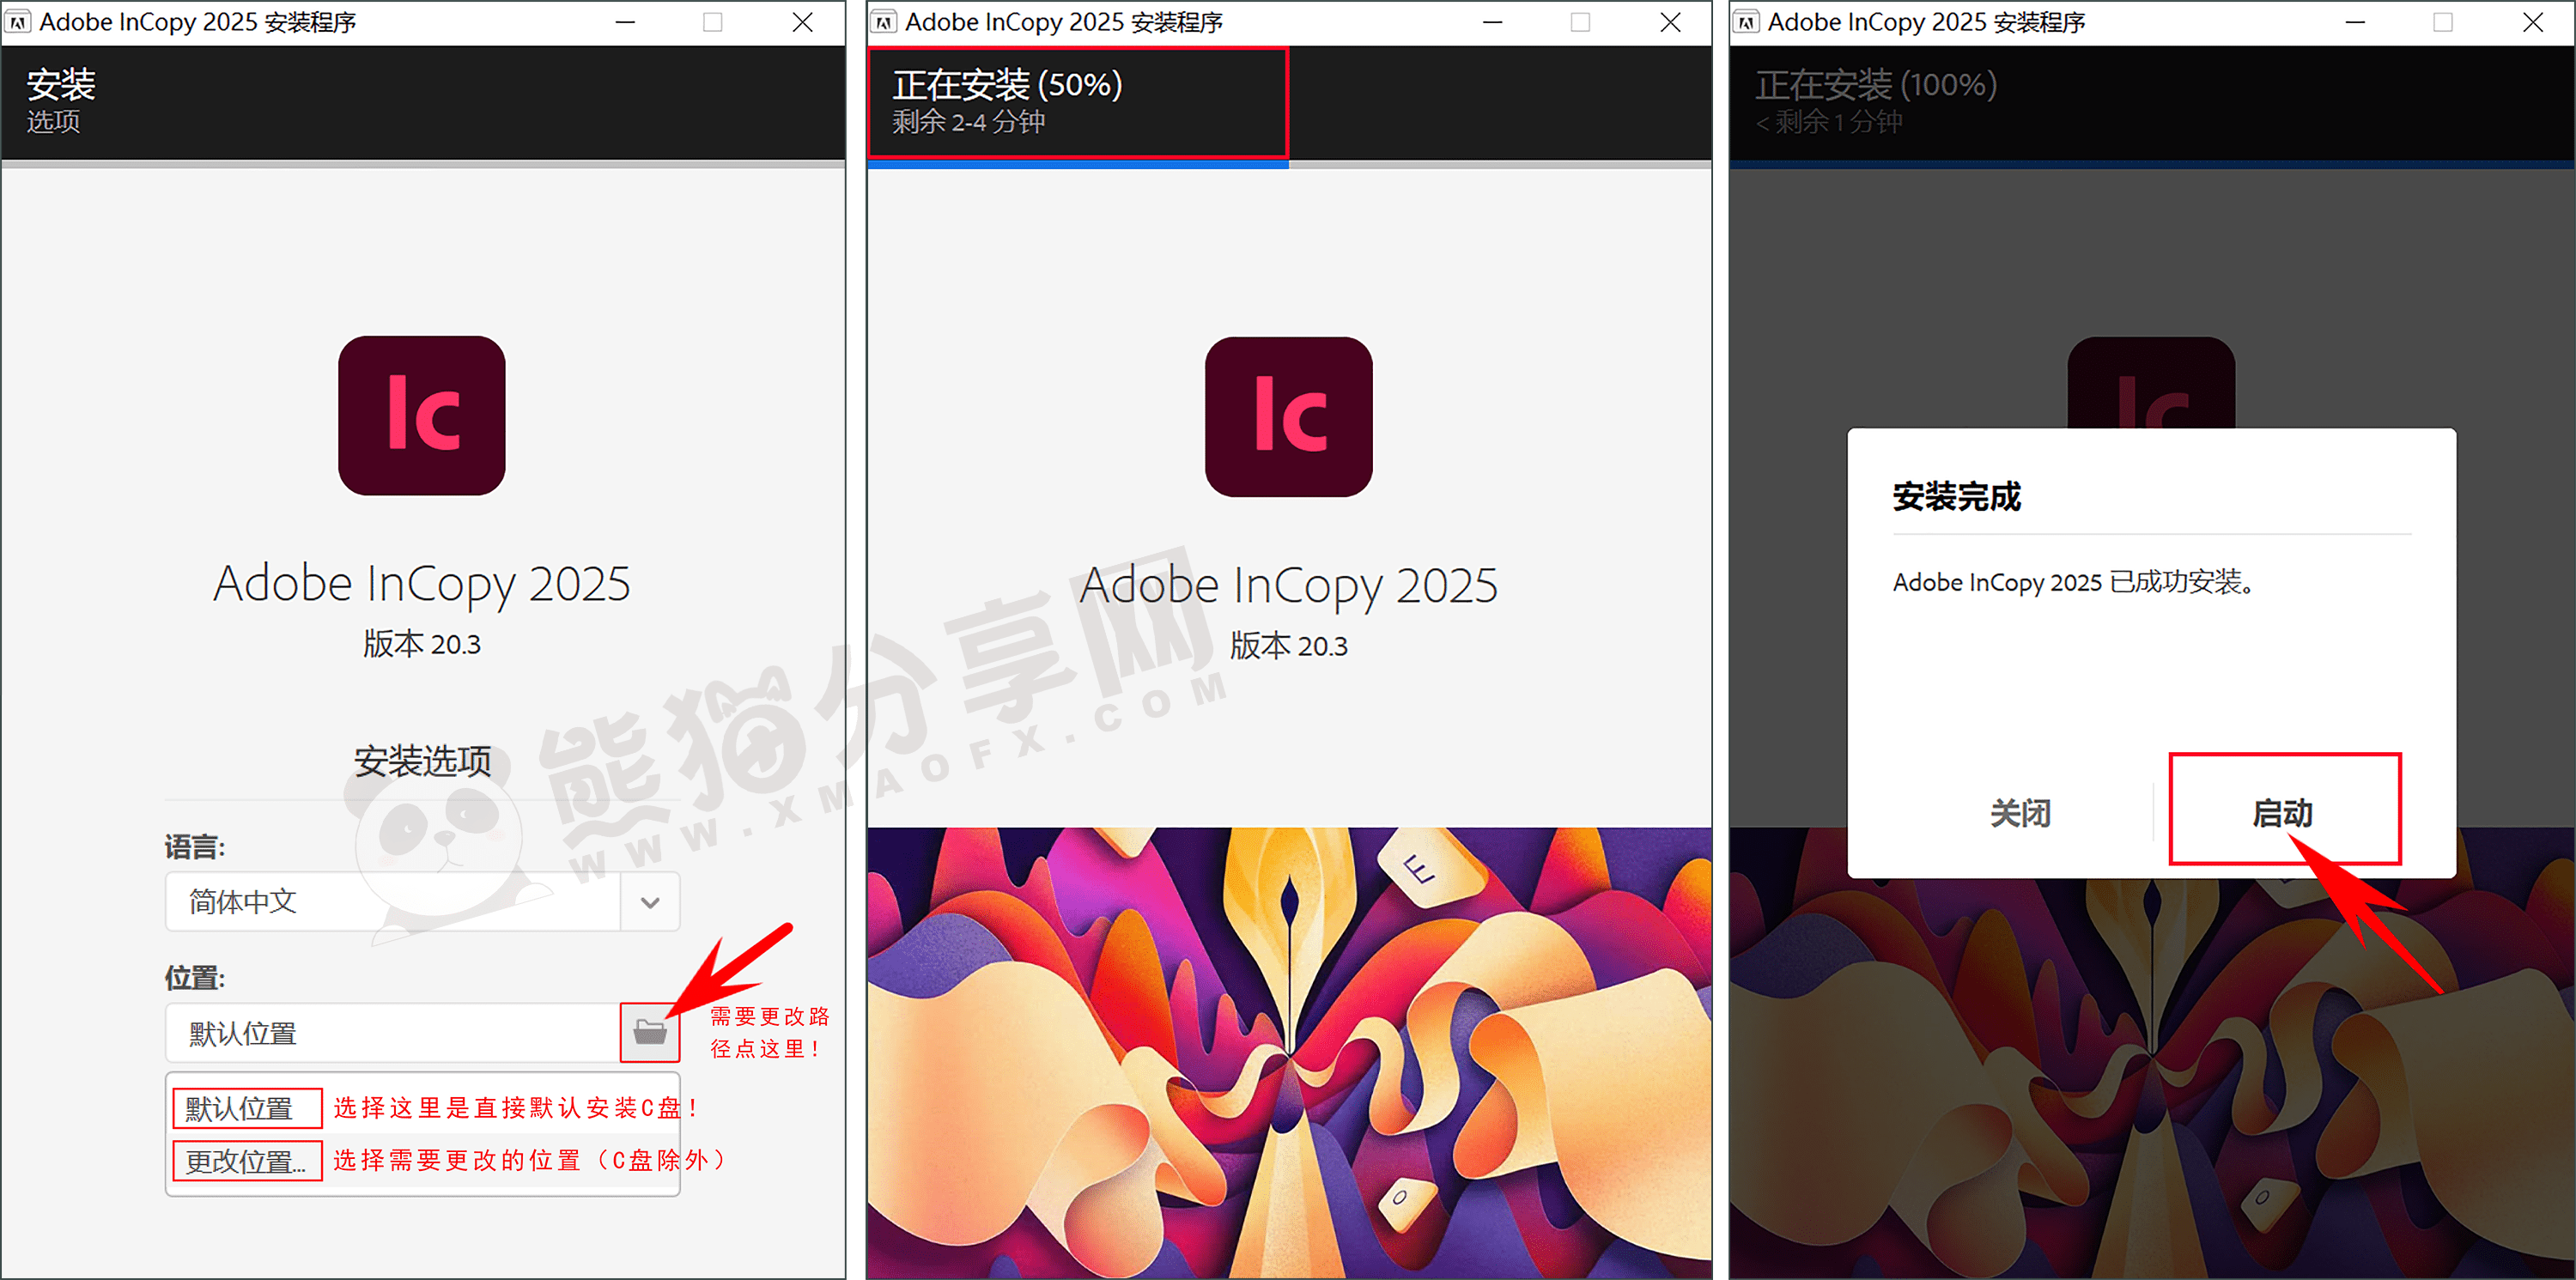Expand the language selector showing 简体中文
Viewport: 2576px width, 1280px height.
420,901
